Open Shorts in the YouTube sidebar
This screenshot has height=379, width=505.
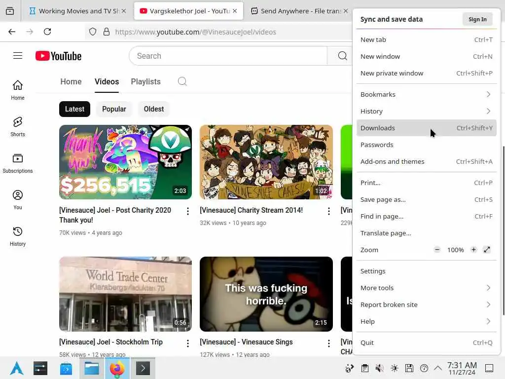pos(18,127)
